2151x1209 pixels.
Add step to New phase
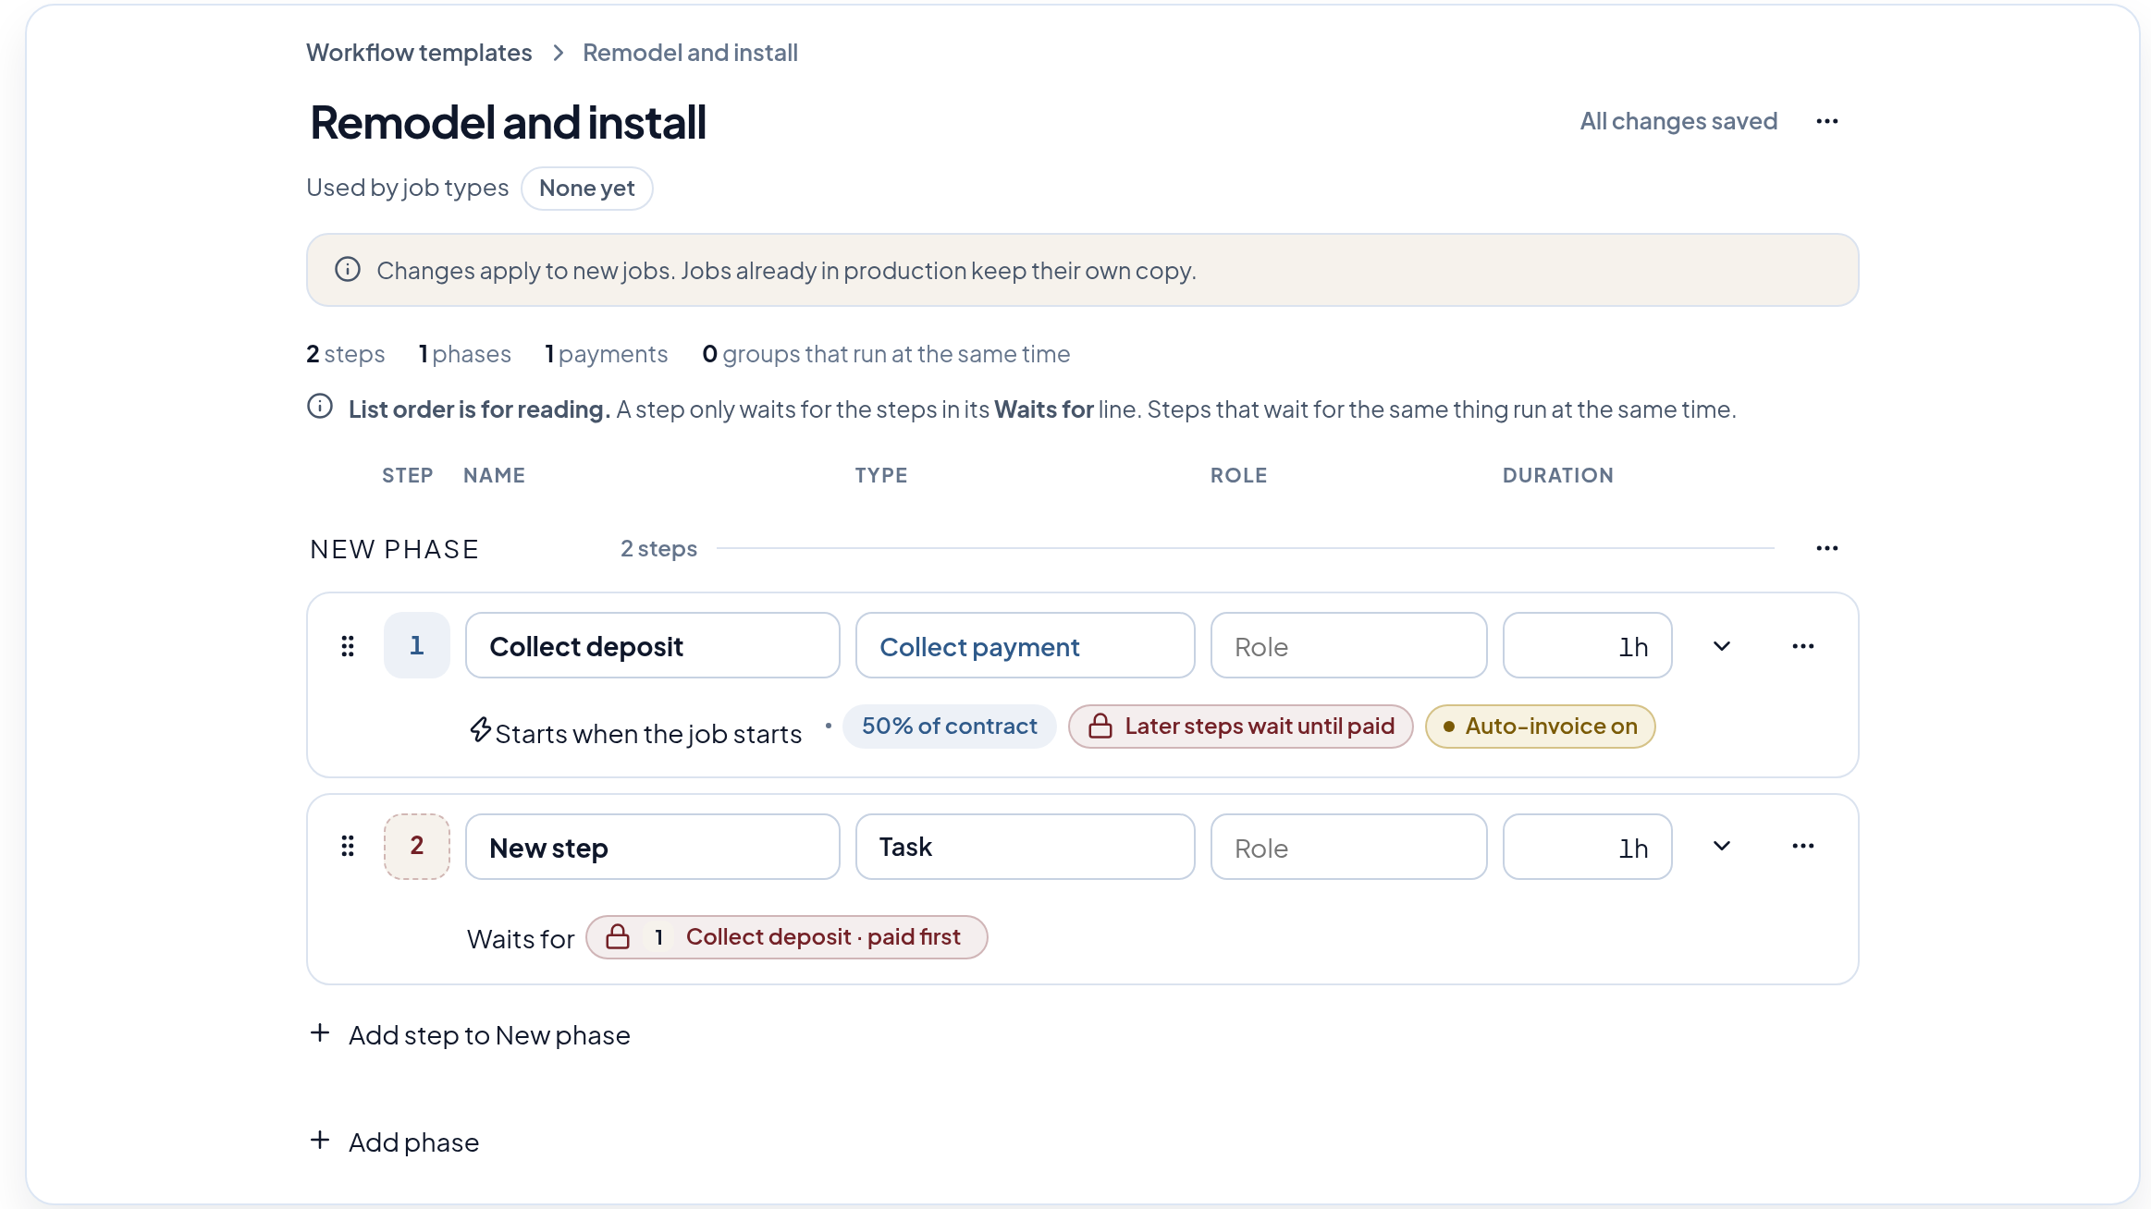tap(470, 1034)
